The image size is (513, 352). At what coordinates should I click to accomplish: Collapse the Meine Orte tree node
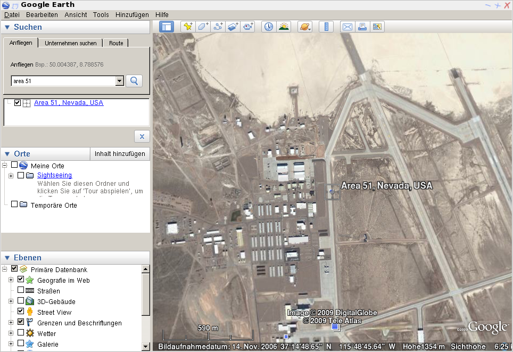click(5, 166)
